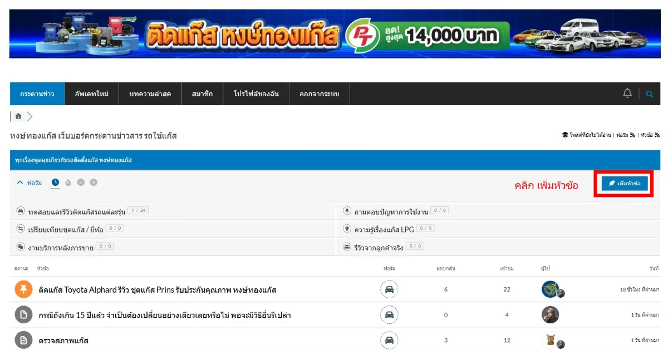The width and height of the screenshot is (668, 350).
Task: Open the กระดานข่าว tab
Action: [37, 94]
